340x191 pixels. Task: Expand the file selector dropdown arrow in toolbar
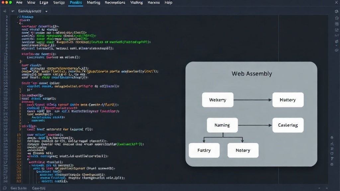coord(46,11)
